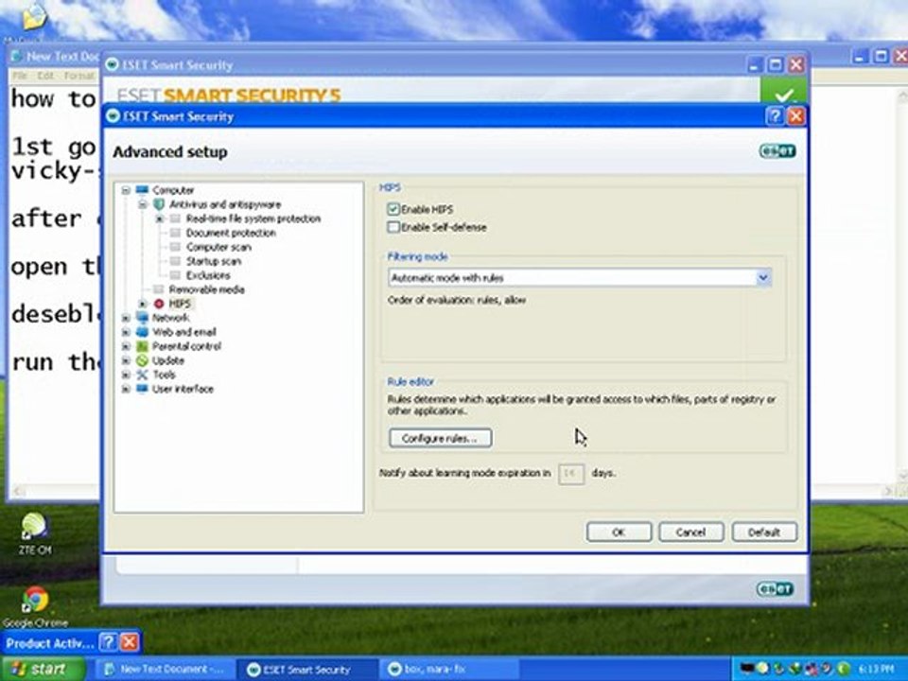Click the system tray clock
Image resolution: width=908 pixels, height=681 pixels.
[877, 669]
